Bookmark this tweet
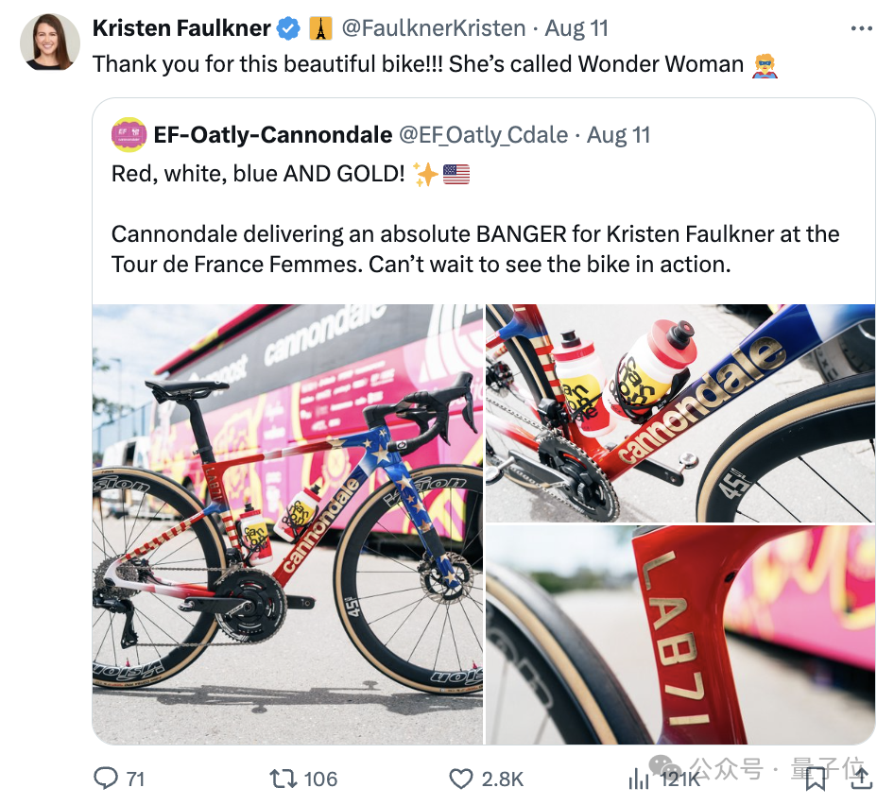The image size is (894, 805). 816,777
